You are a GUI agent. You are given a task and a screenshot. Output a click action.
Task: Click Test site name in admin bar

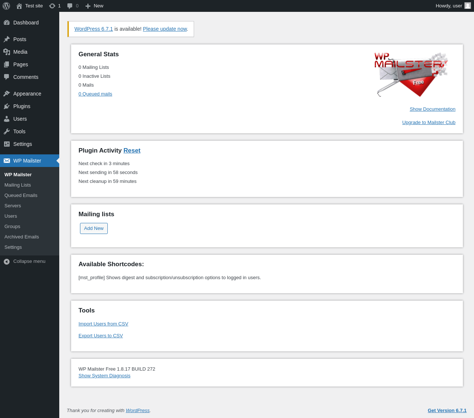pos(34,6)
